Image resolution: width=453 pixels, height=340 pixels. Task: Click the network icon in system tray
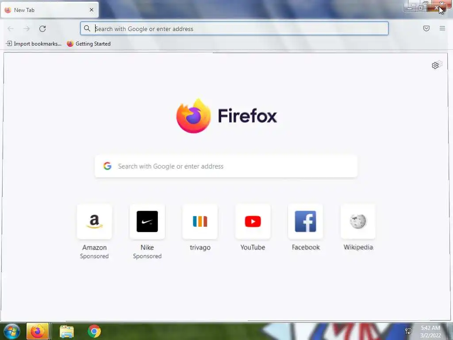coord(408,331)
